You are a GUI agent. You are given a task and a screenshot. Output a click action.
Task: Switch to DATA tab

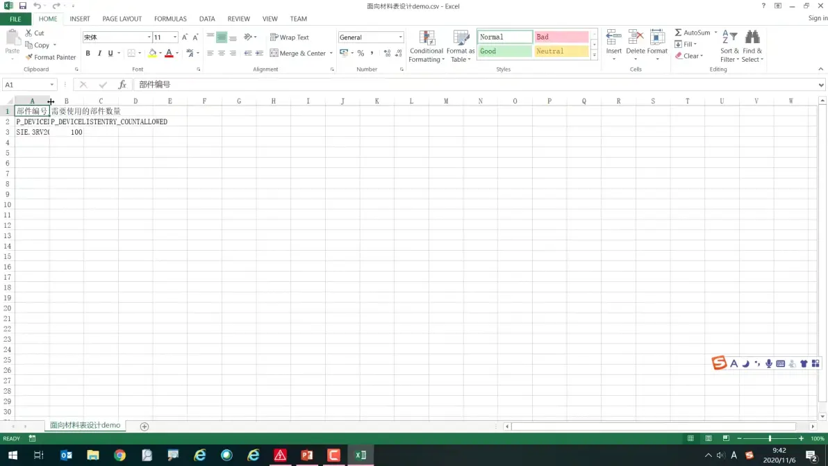(x=207, y=19)
